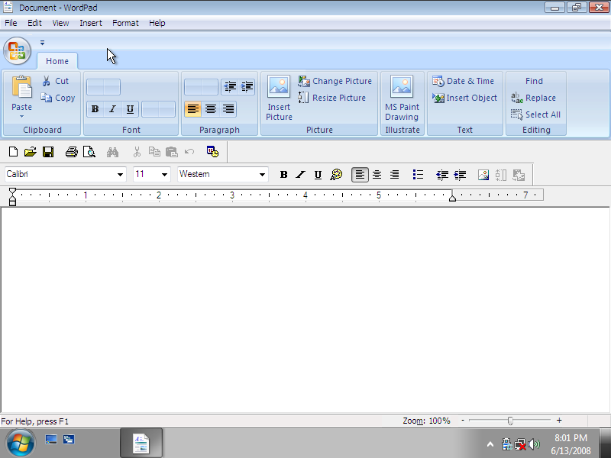Screen dimensions: 611x458
Task: Click the Open folder toolbar icon
Action: coord(31,152)
